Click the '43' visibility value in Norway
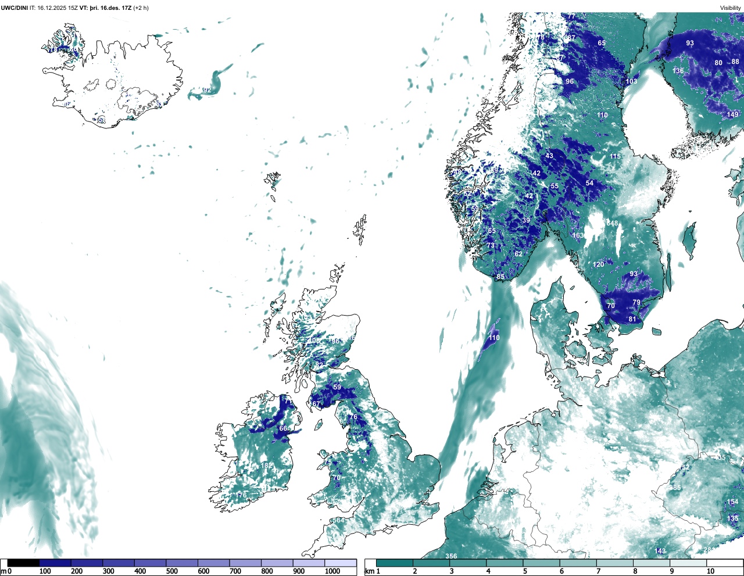The image size is (744, 576). pyautogui.click(x=549, y=156)
